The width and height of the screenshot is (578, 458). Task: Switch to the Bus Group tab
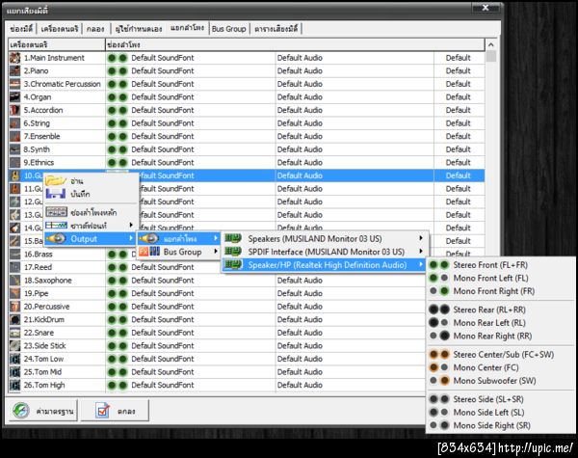coord(229,29)
